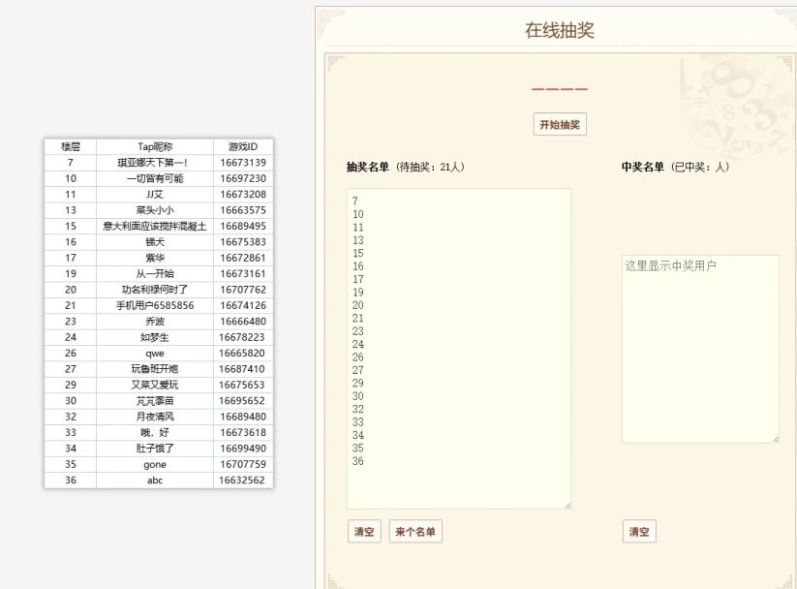Select the Tap昵称 column header
Viewport: 797px width, 589px height.
pyautogui.click(x=155, y=146)
